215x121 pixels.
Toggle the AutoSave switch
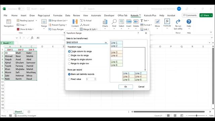(x=21, y=9)
